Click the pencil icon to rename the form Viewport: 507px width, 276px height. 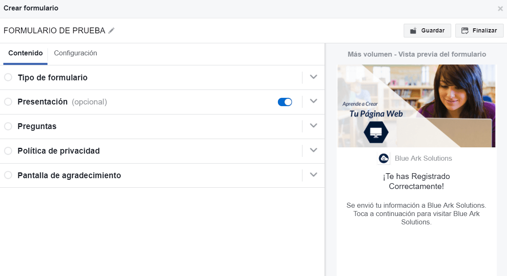111,30
